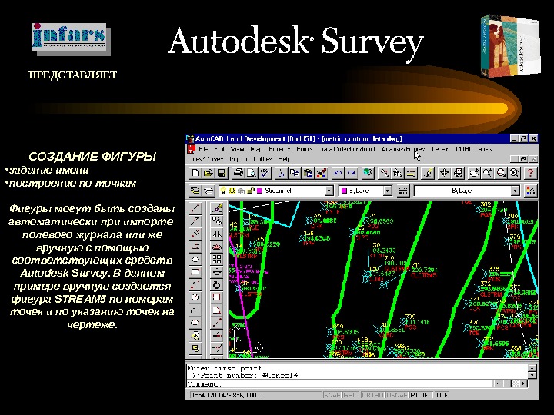This screenshot has width=554, height=415.
Task: Select the Rotate modify tool
Action: coord(216,284)
